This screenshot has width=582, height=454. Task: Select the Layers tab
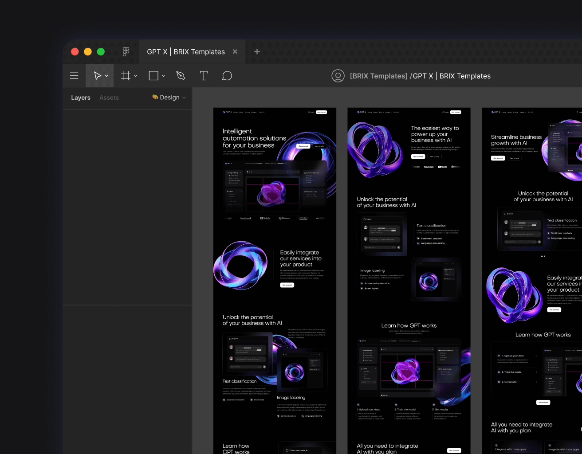coord(81,98)
